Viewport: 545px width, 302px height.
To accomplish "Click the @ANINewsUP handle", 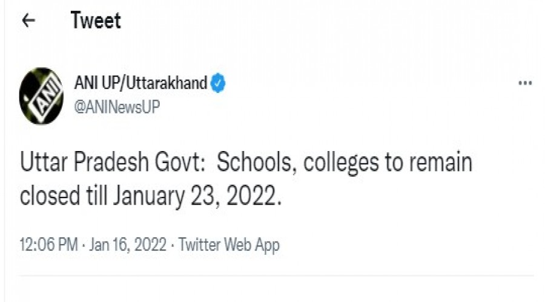I will coord(117,105).
